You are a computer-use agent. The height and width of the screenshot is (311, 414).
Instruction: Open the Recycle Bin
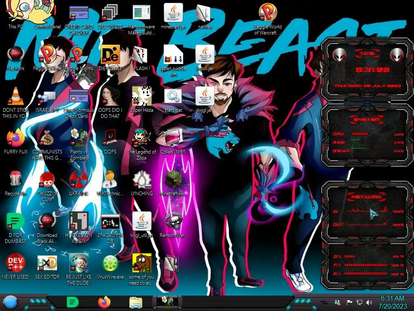(16, 183)
